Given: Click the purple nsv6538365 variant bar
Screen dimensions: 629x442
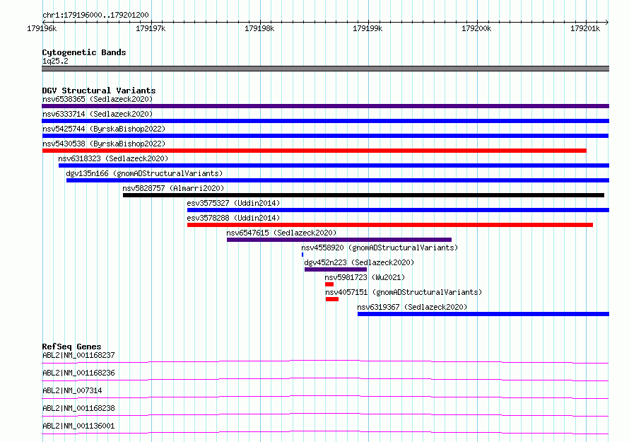Looking at the screenshot, I should click(x=325, y=106).
